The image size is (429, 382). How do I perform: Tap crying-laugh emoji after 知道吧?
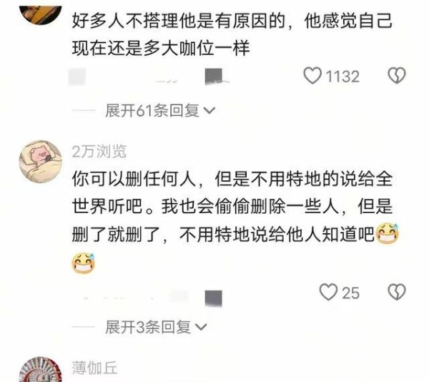(x=388, y=234)
